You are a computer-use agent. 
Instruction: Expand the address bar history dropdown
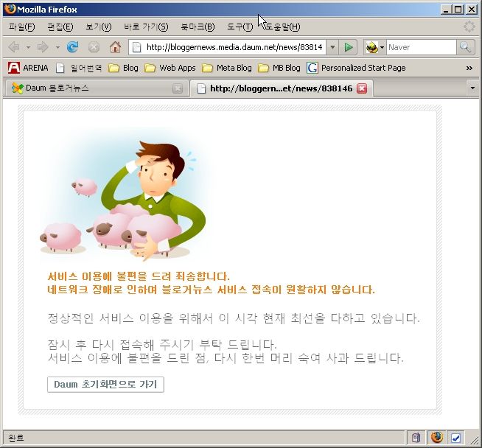tap(332, 47)
